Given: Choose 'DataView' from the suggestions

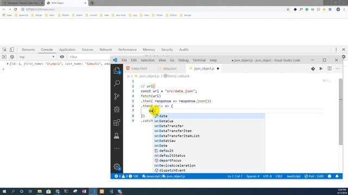Looking at the screenshot, I should point(209,141).
